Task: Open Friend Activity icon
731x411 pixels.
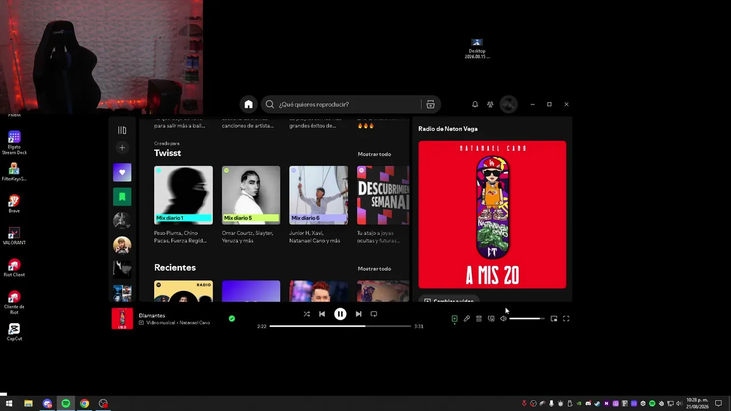Action: 490,104
